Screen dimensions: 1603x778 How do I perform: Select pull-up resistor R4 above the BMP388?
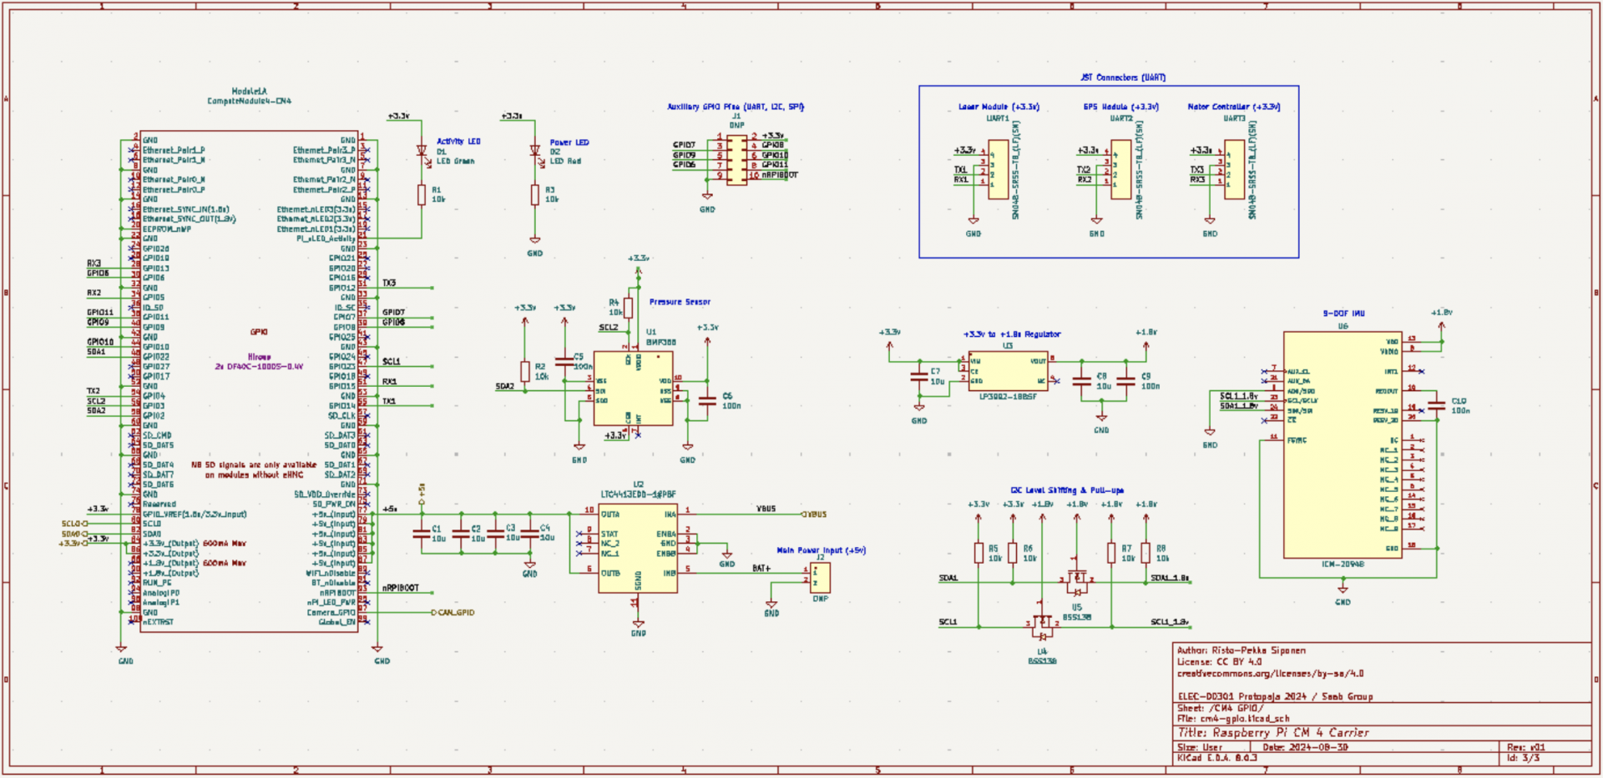[628, 308]
